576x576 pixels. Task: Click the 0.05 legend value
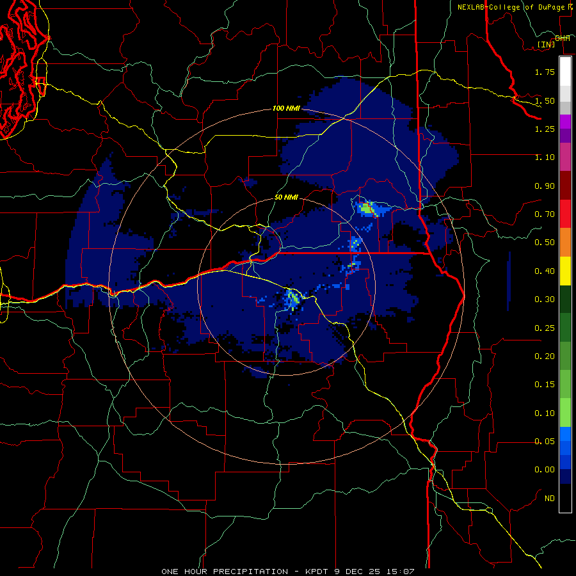point(545,442)
